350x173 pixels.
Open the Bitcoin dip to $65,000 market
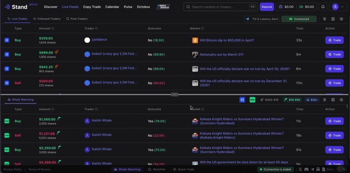[227, 40]
